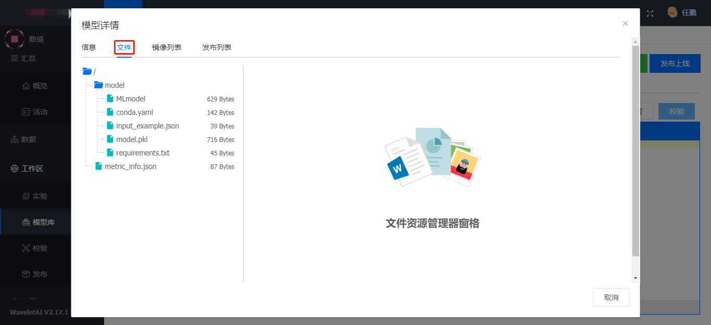711x325 pixels.
Task: Click the 汇总 grid icon
Action: (x=15, y=58)
